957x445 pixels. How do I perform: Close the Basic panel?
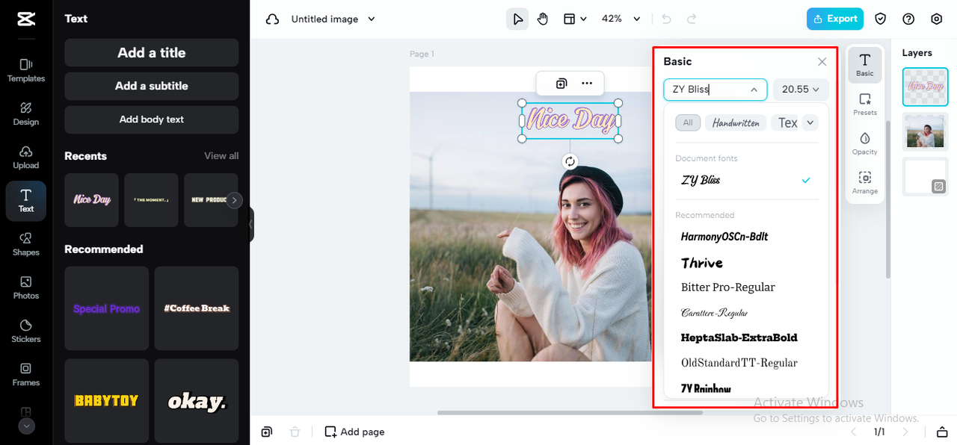click(822, 62)
